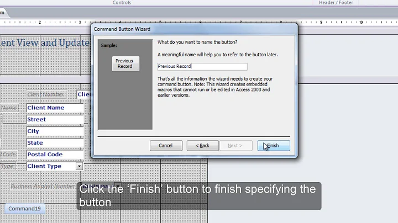Screen dimensions: 398x223
Task: Select the Client Name text box
Action: coord(55,108)
